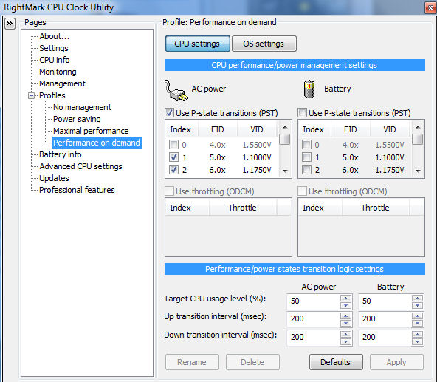Click AC power P-state list scroll down arrow
Screen dimensions: 437x382
coord(285,171)
